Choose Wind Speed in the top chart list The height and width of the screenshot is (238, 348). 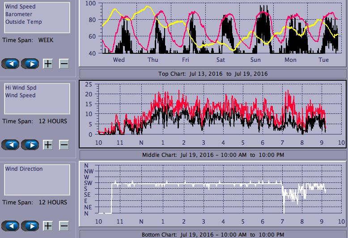point(20,7)
